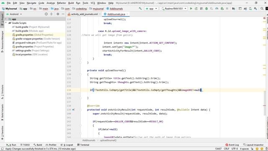Start debugging with the Debug bug icon
Image resolution: width=268 pixels, height=151 pixels.
206,8
